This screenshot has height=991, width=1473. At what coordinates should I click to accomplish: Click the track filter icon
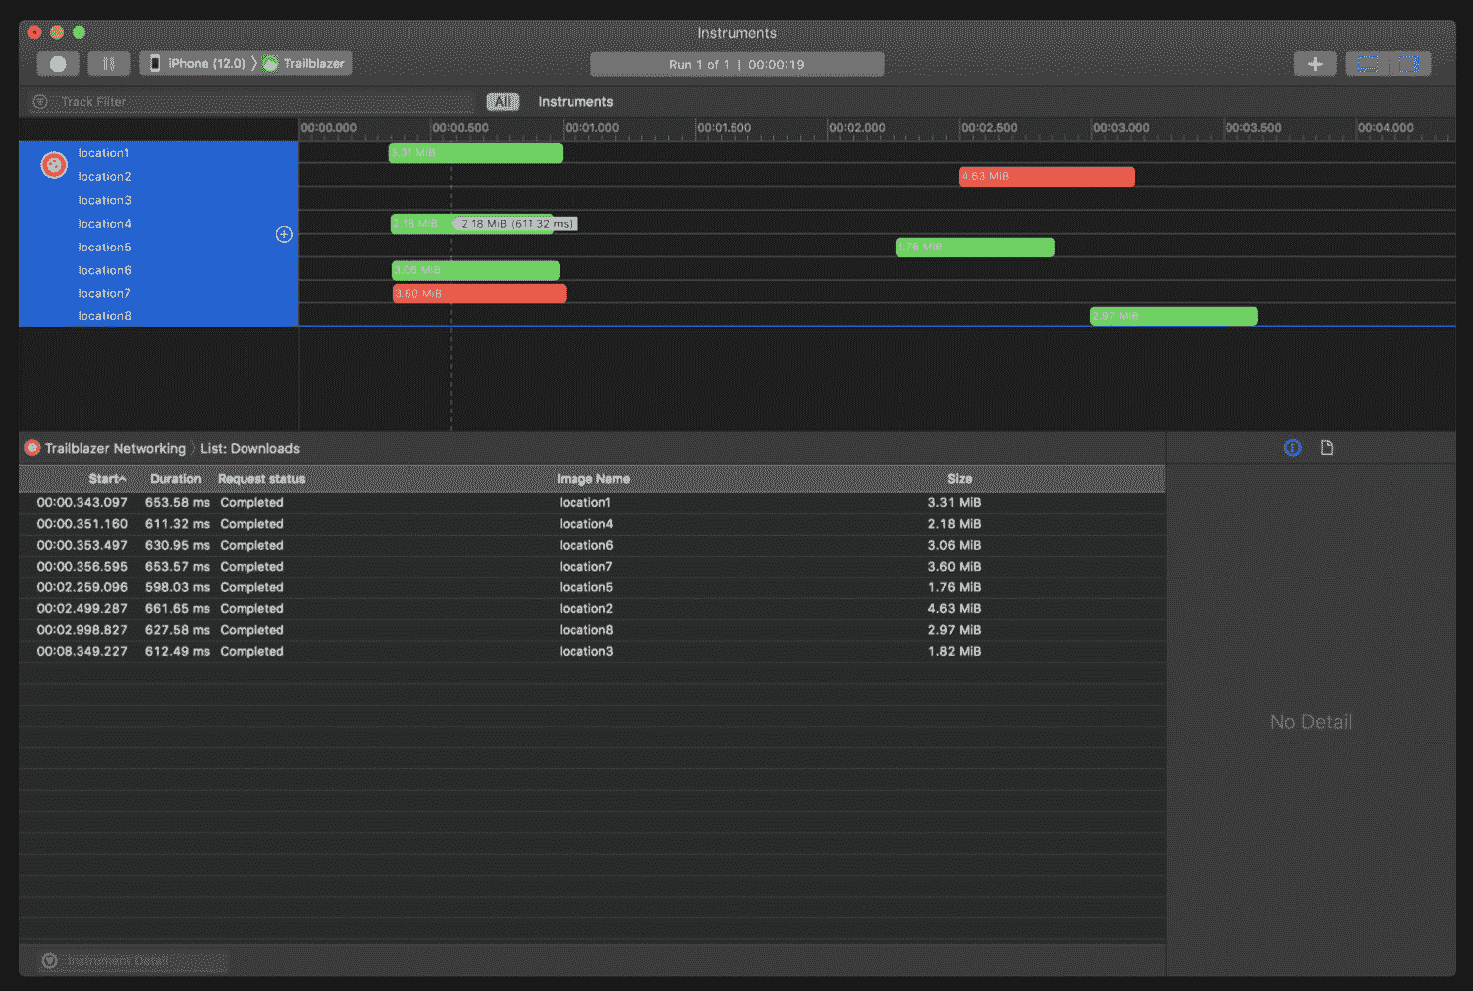(40, 102)
